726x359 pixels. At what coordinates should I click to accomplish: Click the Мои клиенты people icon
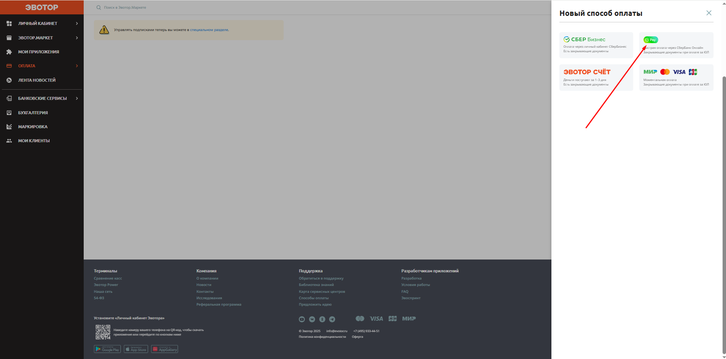click(x=9, y=141)
